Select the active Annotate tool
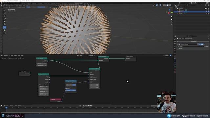This screenshot has width=210, height=118. click(x=5, y=27)
